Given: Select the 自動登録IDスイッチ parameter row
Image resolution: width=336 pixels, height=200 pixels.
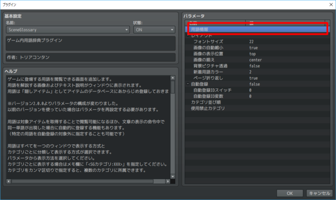Looking at the screenshot, I should click(257, 90).
